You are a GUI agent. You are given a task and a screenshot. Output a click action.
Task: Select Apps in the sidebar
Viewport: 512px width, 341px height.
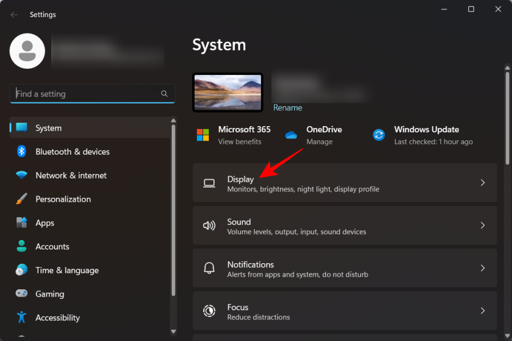[45, 223]
